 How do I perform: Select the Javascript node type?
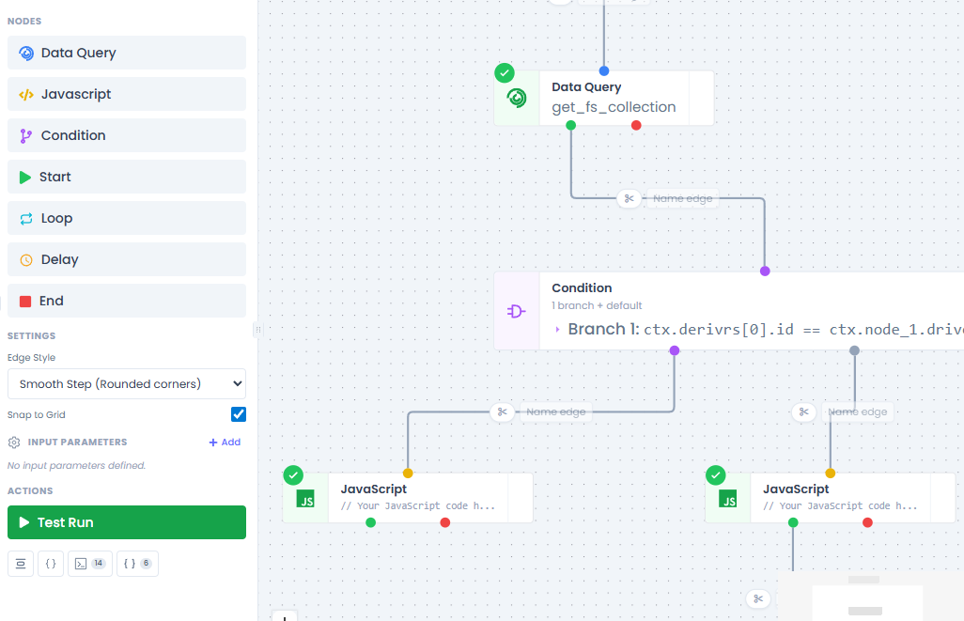click(x=127, y=94)
